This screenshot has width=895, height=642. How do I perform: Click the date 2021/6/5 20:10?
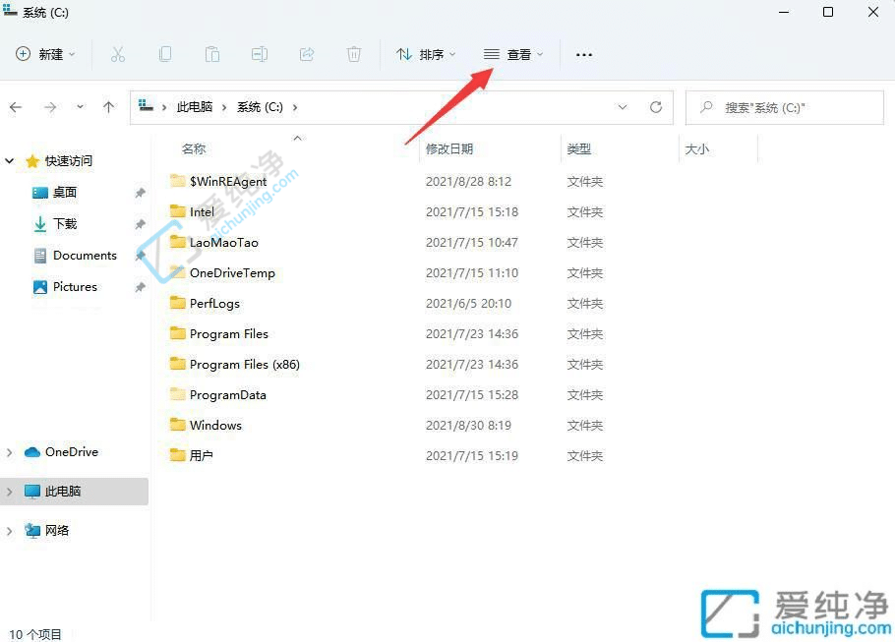(x=468, y=304)
